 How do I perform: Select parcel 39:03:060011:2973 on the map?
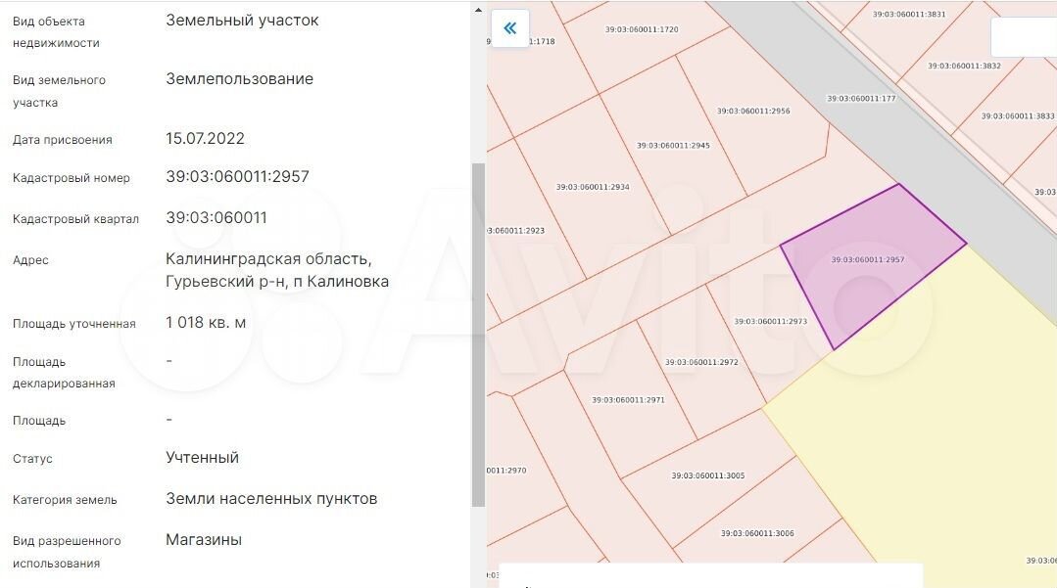[x=770, y=321]
